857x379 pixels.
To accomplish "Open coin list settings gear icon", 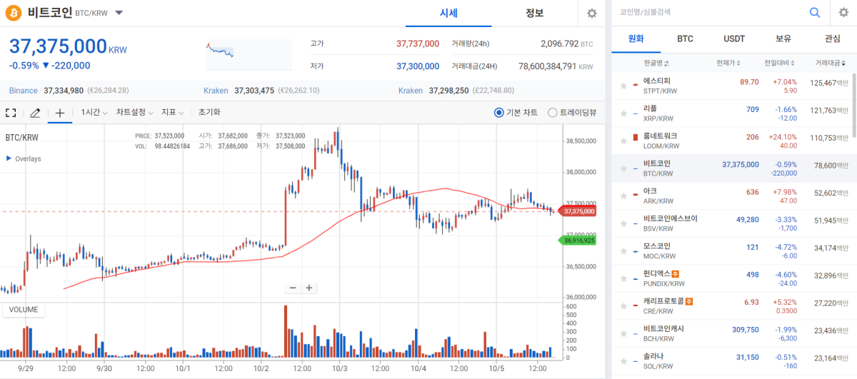I will [x=843, y=12].
